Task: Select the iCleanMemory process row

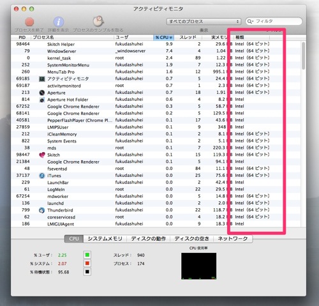Action: pyautogui.click(x=156, y=134)
